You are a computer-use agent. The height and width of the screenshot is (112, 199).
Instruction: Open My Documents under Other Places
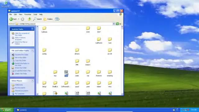[x=20, y=88]
